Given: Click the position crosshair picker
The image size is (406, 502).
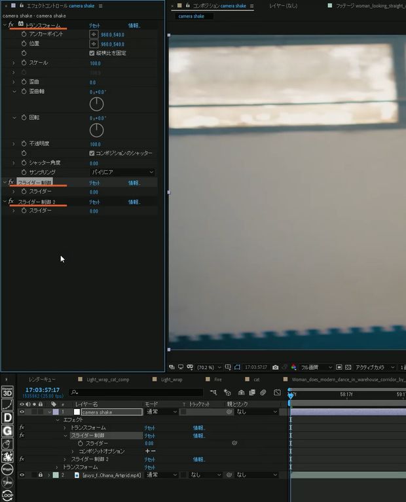Looking at the screenshot, I should 94,44.
